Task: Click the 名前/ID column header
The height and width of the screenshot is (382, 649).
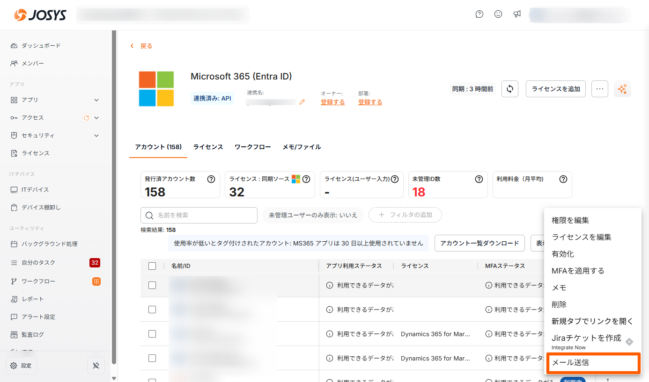Action: (x=181, y=266)
